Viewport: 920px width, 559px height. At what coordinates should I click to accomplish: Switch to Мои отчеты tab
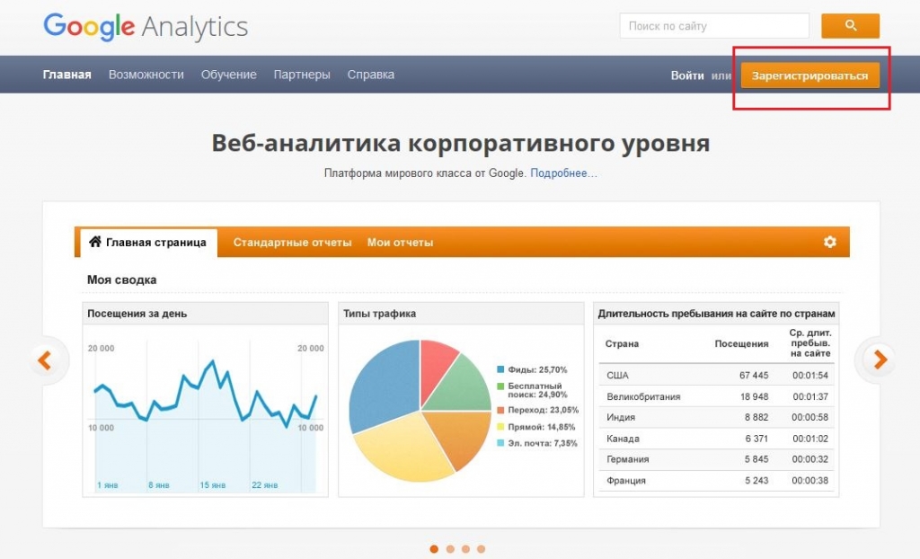pyautogui.click(x=400, y=243)
